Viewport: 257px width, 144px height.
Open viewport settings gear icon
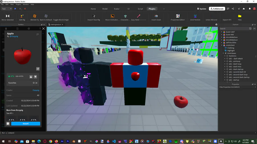tap(216, 24)
